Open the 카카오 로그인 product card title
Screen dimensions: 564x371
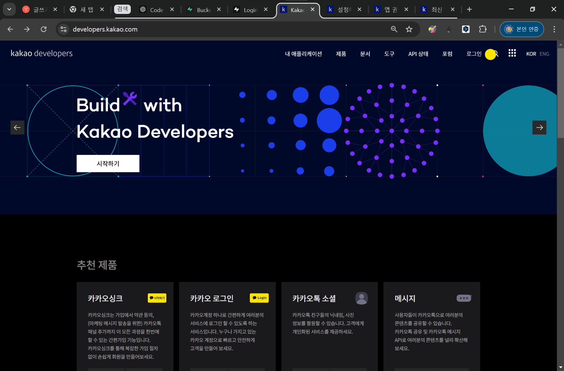212,298
